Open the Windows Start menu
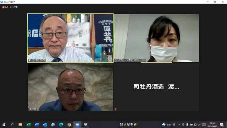Screen dimensions: 227x128 [4, 124]
